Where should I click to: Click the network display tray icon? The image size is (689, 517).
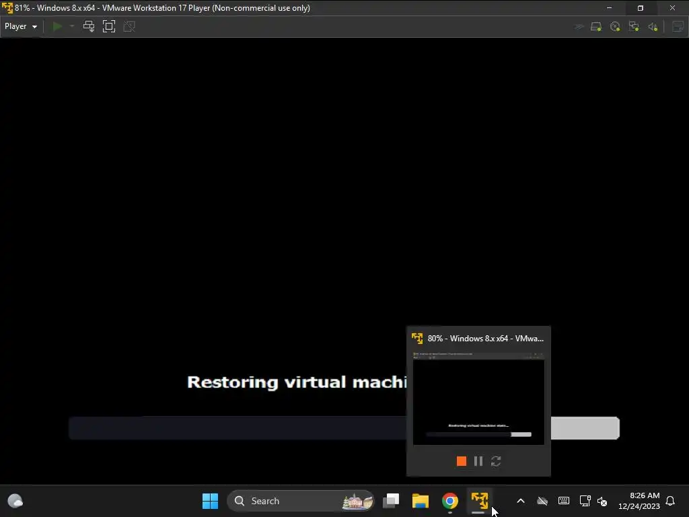pyautogui.click(x=585, y=501)
